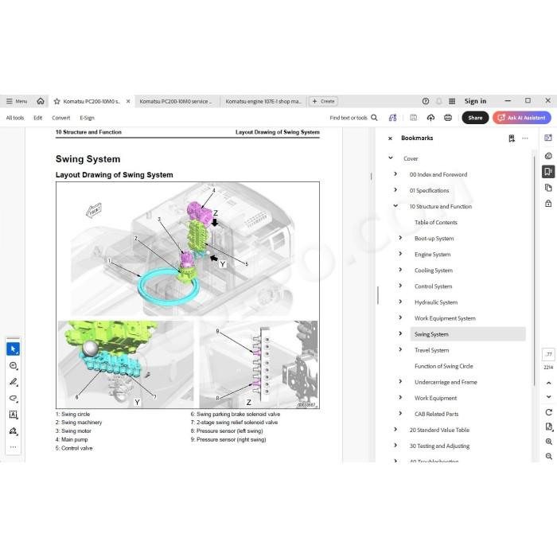
Task: Select the fill and sign stamp tool
Action: 14,431
